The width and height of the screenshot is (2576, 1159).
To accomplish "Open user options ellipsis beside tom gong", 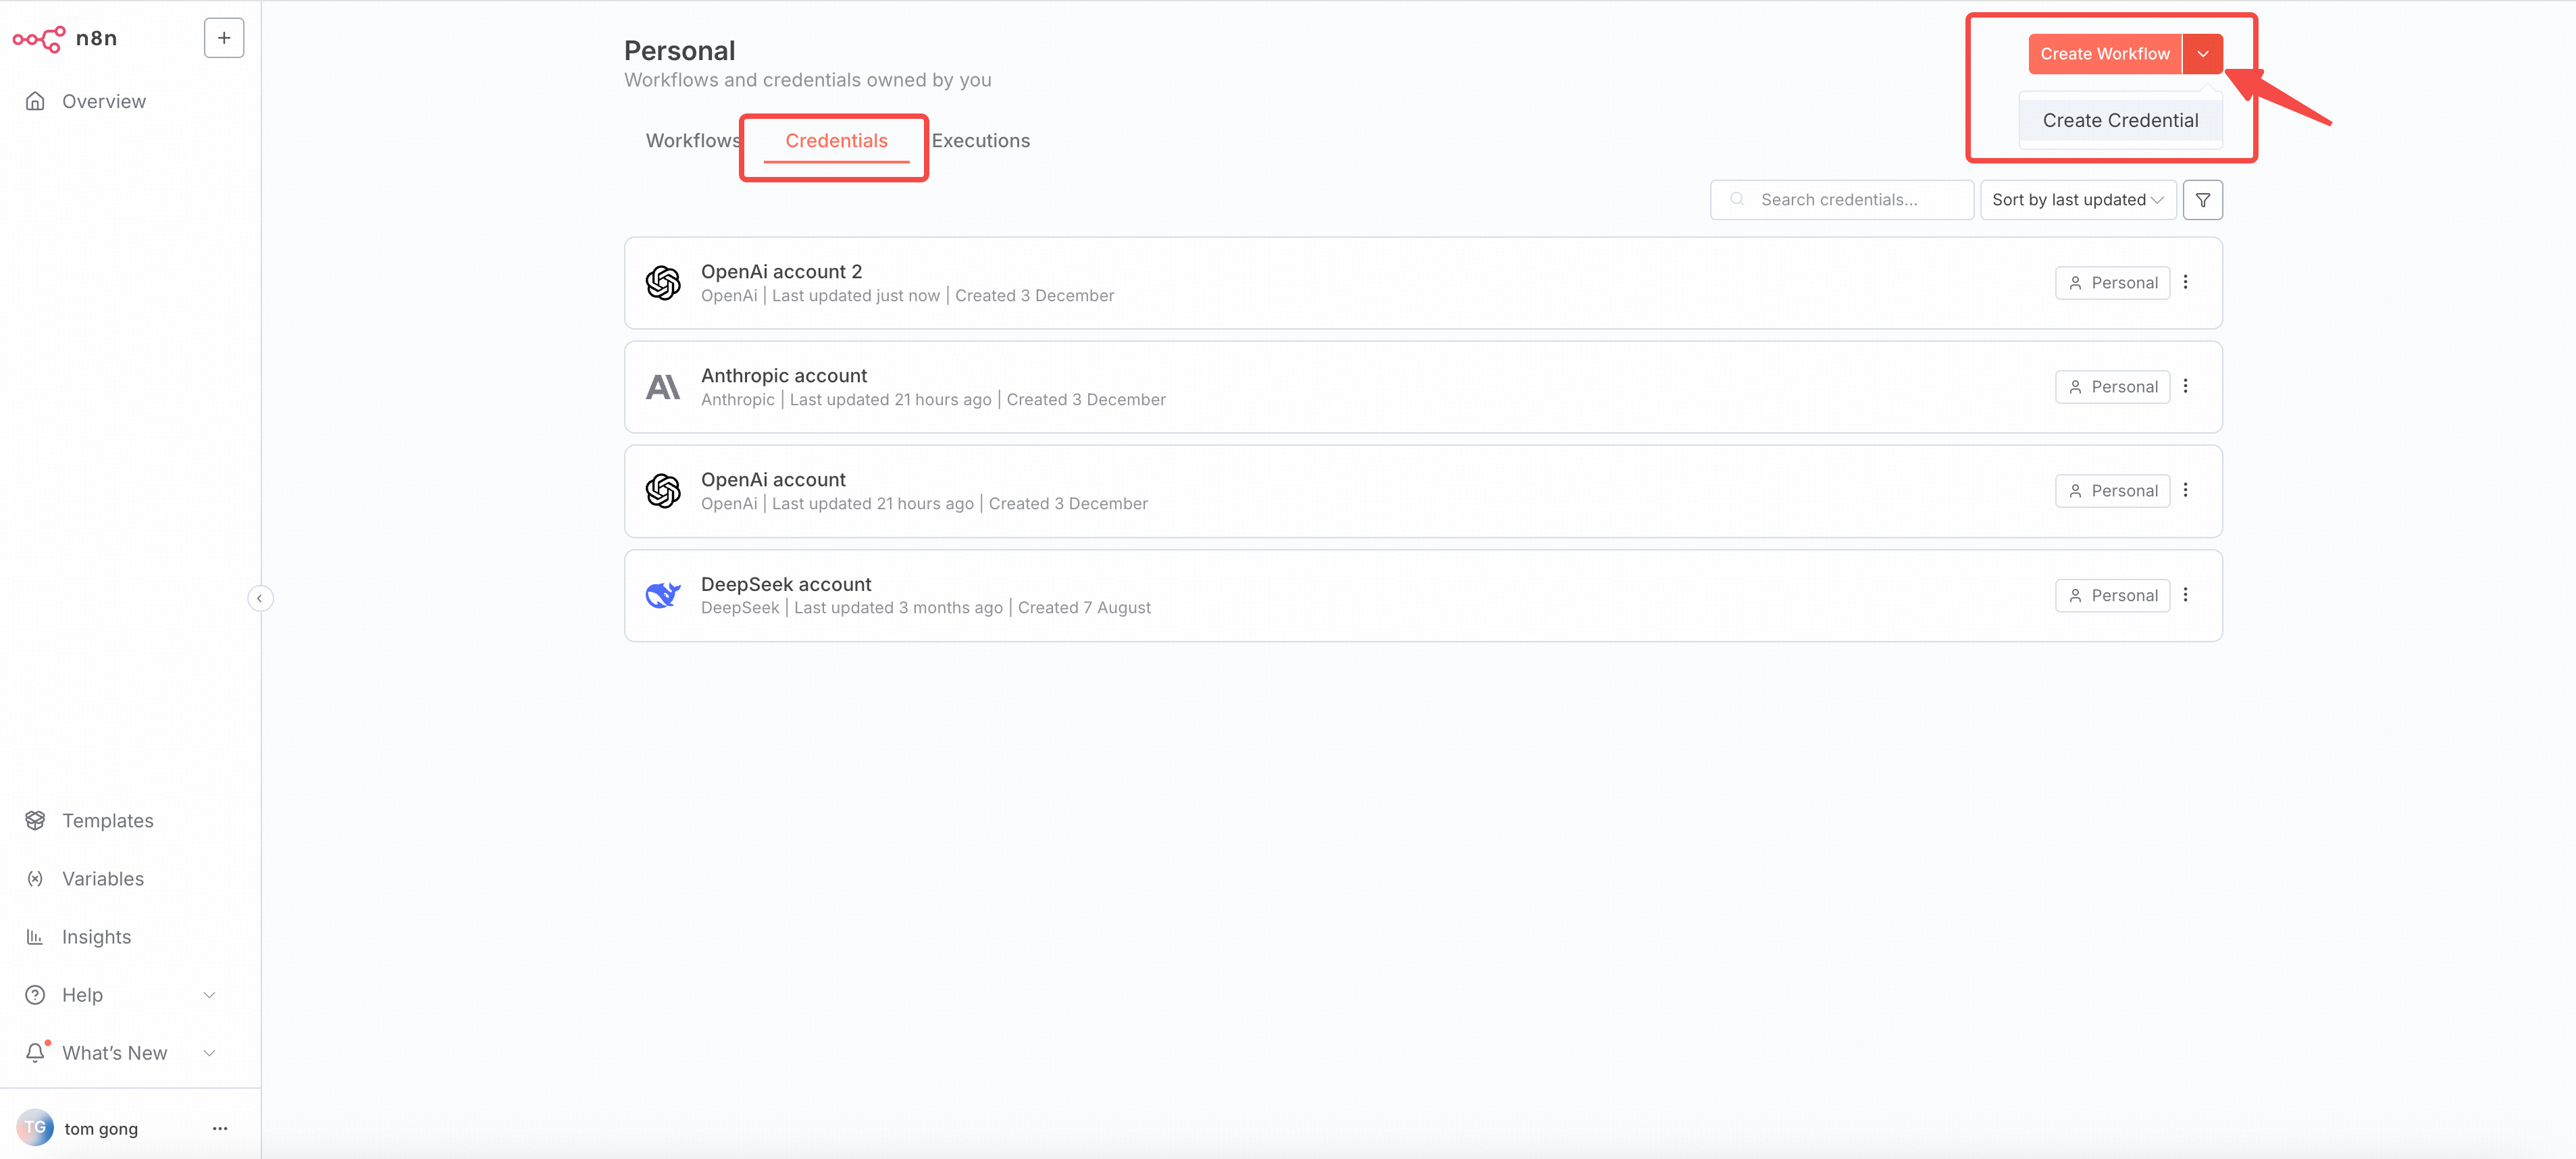I will tap(220, 1128).
